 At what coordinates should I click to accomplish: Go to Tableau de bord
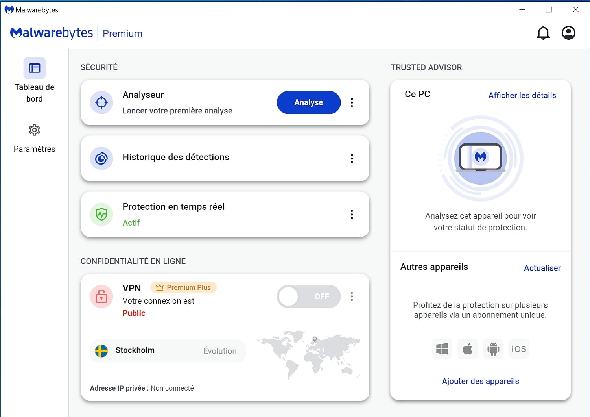(35, 80)
